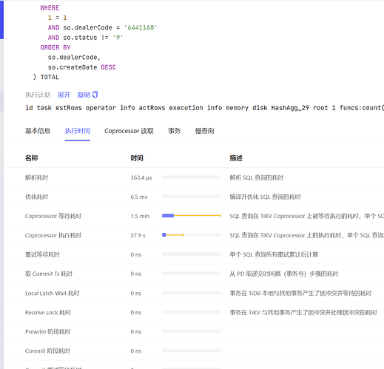The height and width of the screenshot is (369, 384).
Task: Open the Coprocessor 读取 tab
Action: pyautogui.click(x=129, y=131)
